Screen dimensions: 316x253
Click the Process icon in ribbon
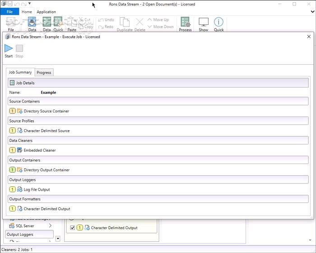coord(185,22)
